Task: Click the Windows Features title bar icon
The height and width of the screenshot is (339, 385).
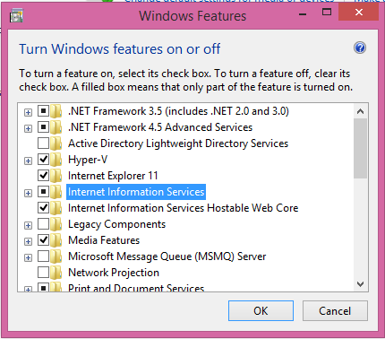Action: [x=16, y=16]
